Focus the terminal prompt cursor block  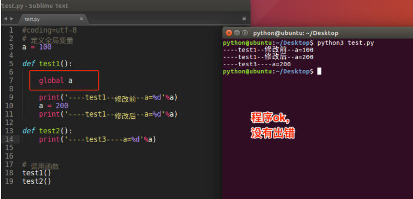(319, 72)
